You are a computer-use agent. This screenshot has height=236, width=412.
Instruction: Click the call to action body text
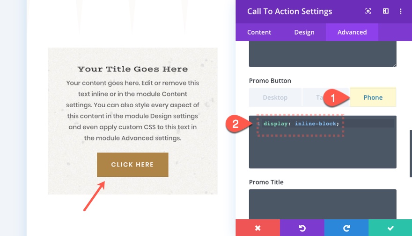(x=132, y=111)
